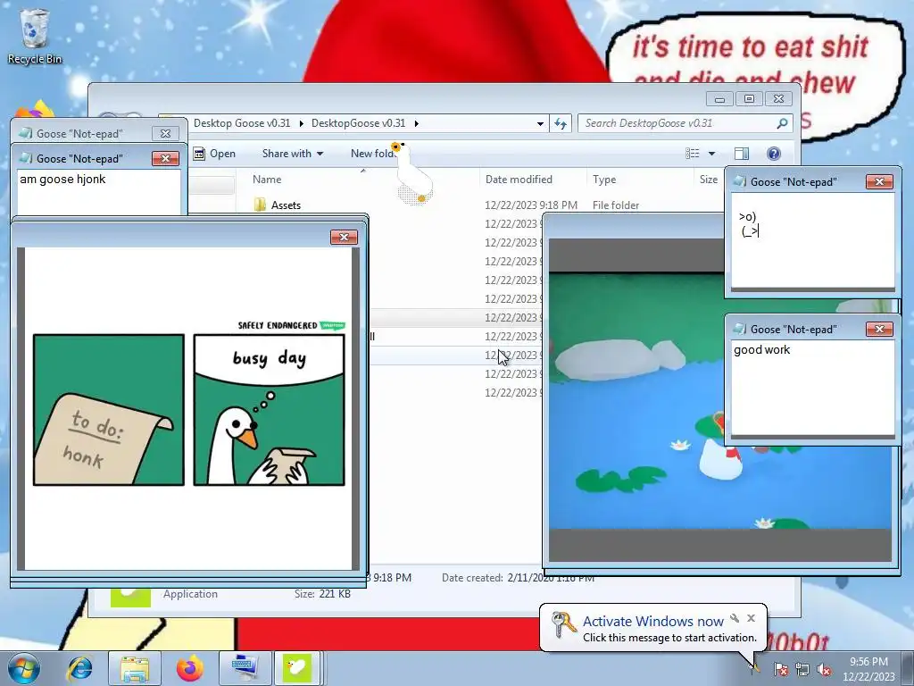This screenshot has width=914, height=686.
Task: Expand the Share with dropdown menu
Action: (x=293, y=154)
